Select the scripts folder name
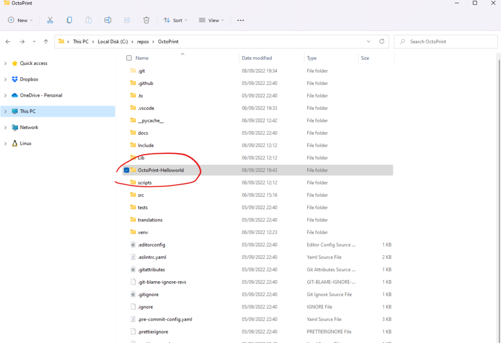 click(145, 183)
